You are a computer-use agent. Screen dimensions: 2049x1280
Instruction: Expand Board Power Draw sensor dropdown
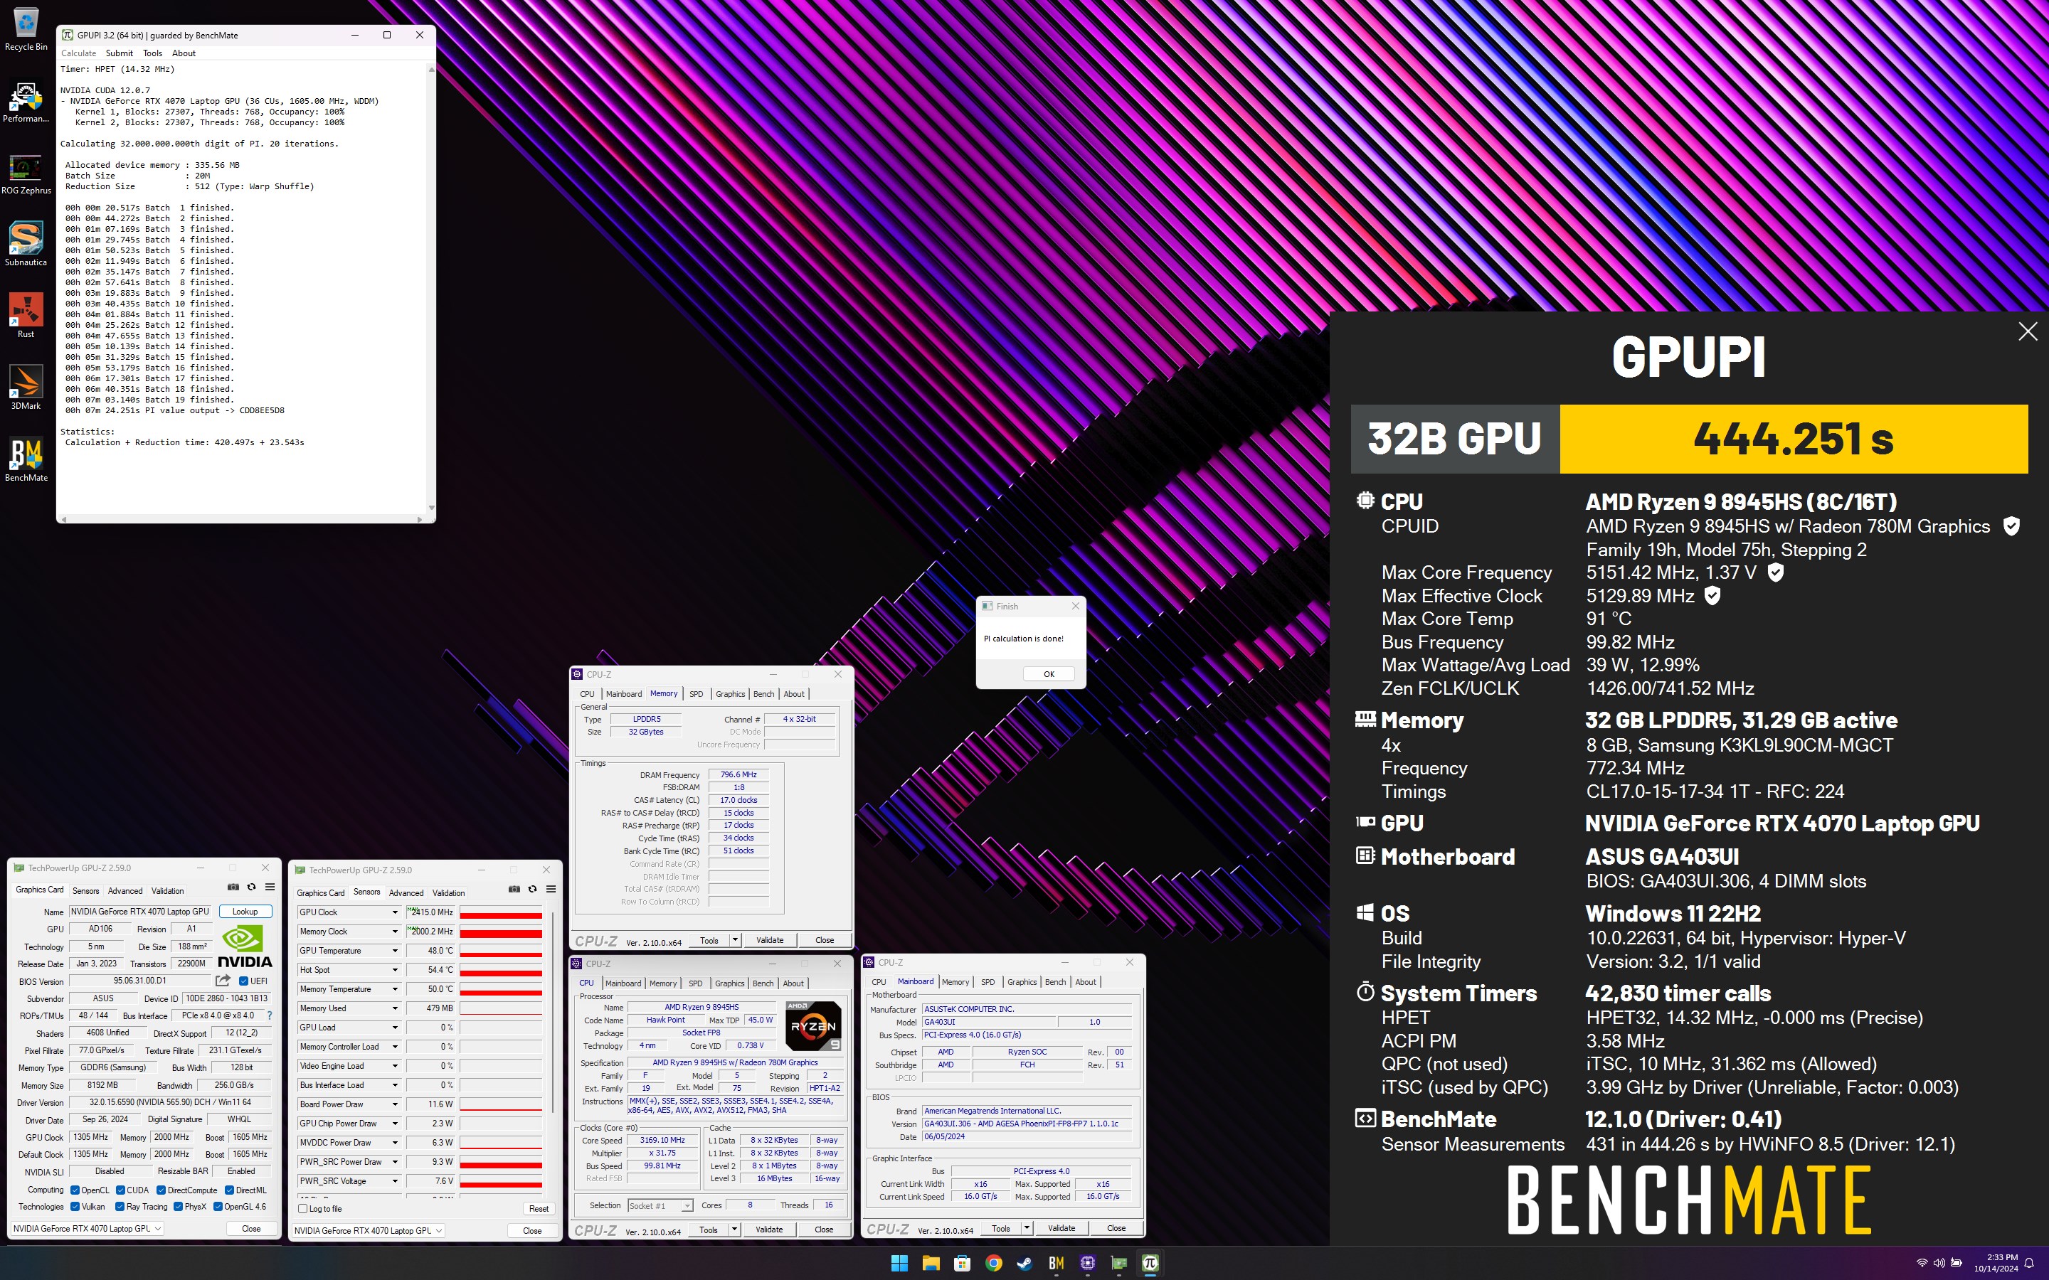pos(395,1104)
